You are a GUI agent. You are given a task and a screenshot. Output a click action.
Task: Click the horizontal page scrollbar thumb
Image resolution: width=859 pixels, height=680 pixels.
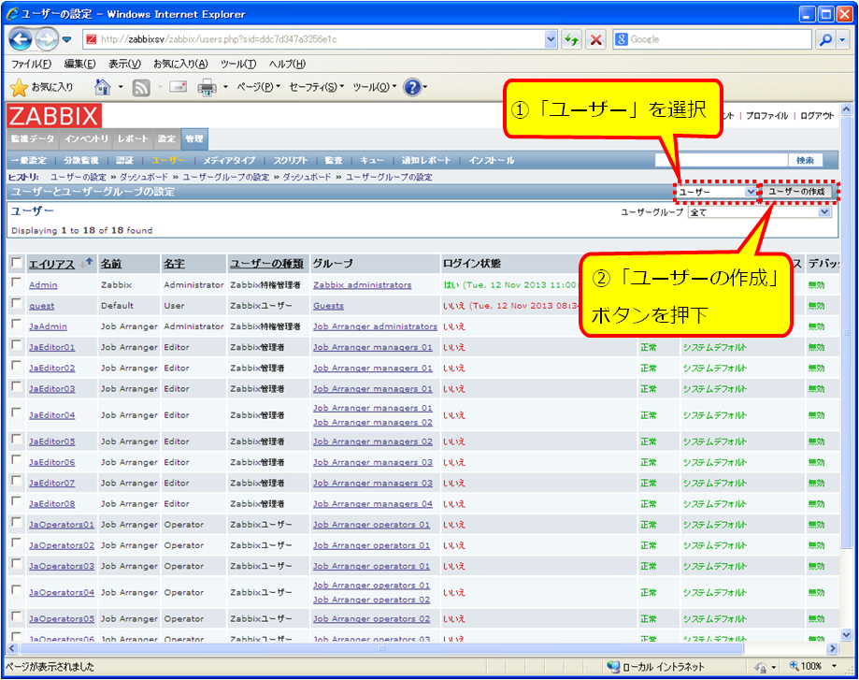(382, 649)
